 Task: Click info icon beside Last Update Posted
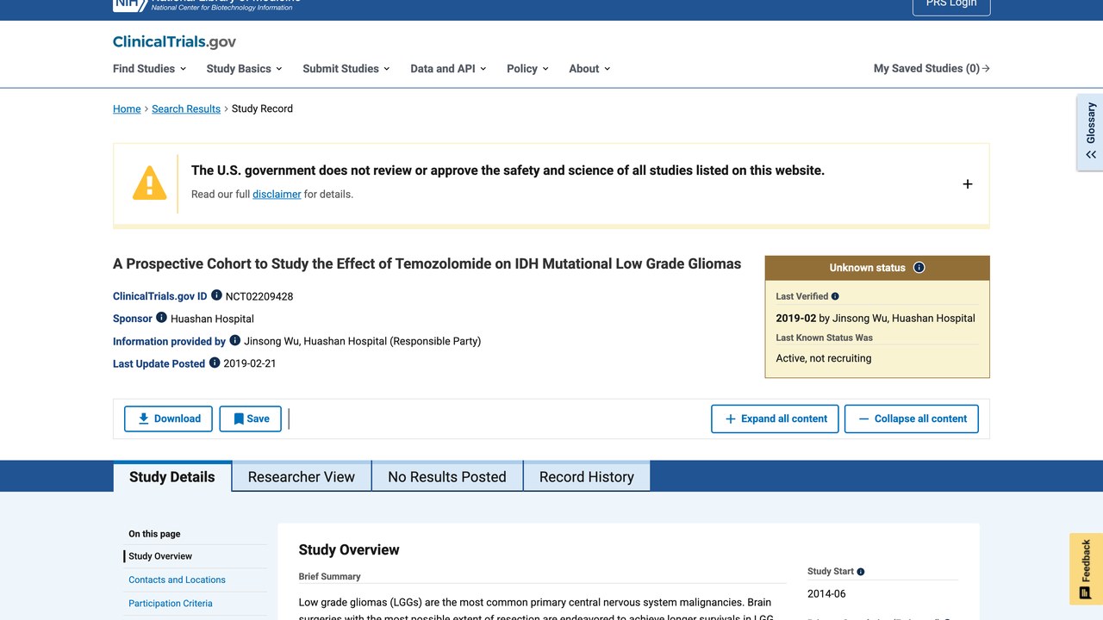coord(215,363)
